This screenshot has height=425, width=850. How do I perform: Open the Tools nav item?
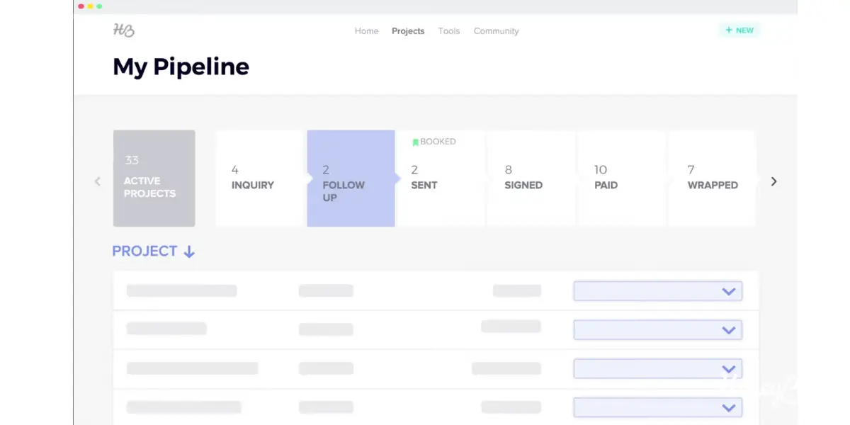449,31
